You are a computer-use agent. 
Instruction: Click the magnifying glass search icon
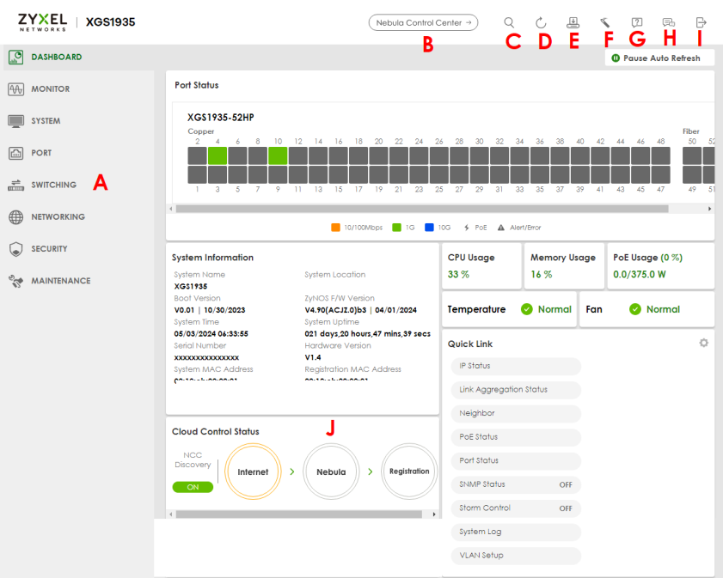[x=509, y=22]
